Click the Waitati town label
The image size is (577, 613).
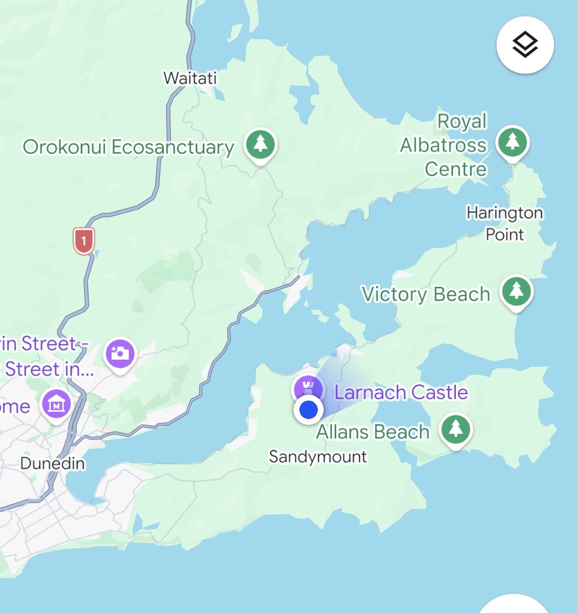[x=190, y=78]
